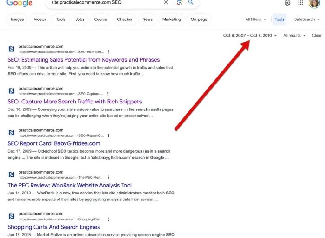This screenshot has width=325, height=238.
Task: Select the Course filter chip
Action: [101, 19]
